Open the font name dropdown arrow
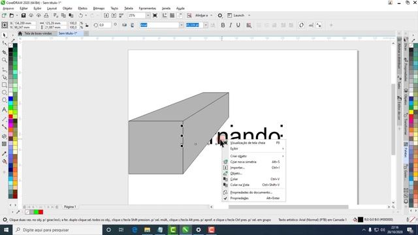Viewport: 418px width, 235px height. coord(182,25)
